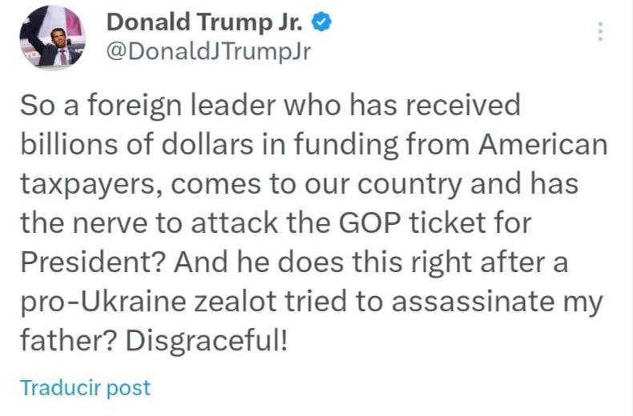Open the @DonaldJTrumpJr handle link

[208, 53]
